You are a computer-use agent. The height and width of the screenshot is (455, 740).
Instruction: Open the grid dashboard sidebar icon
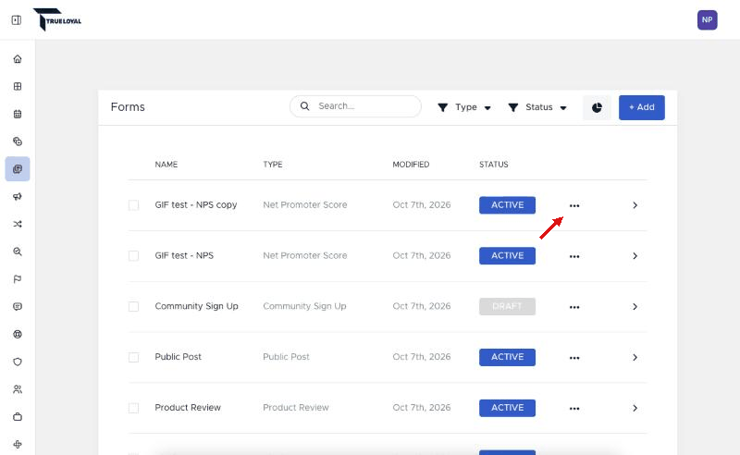pyautogui.click(x=18, y=86)
